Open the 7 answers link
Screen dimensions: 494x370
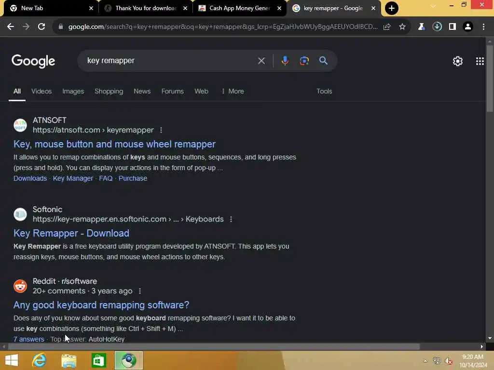28,339
